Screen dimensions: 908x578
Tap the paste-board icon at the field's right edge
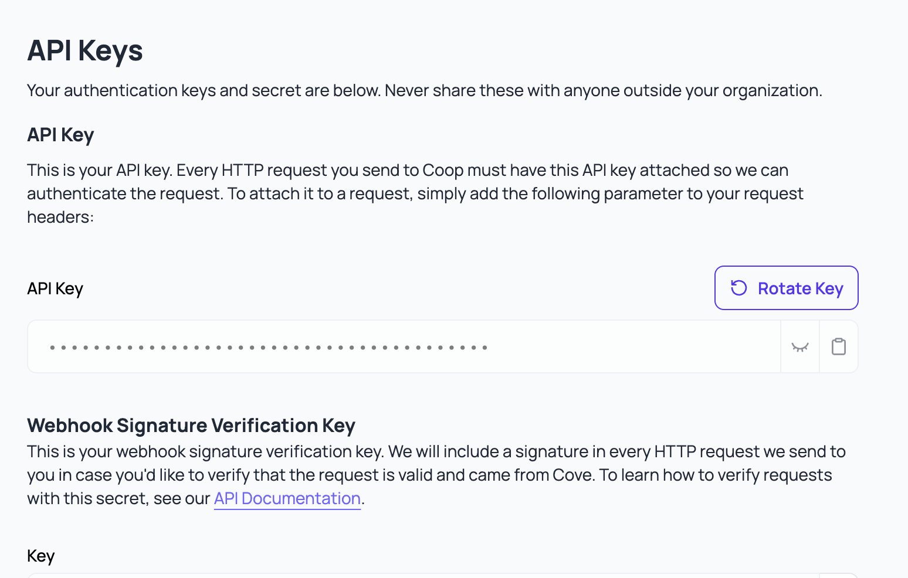(838, 346)
